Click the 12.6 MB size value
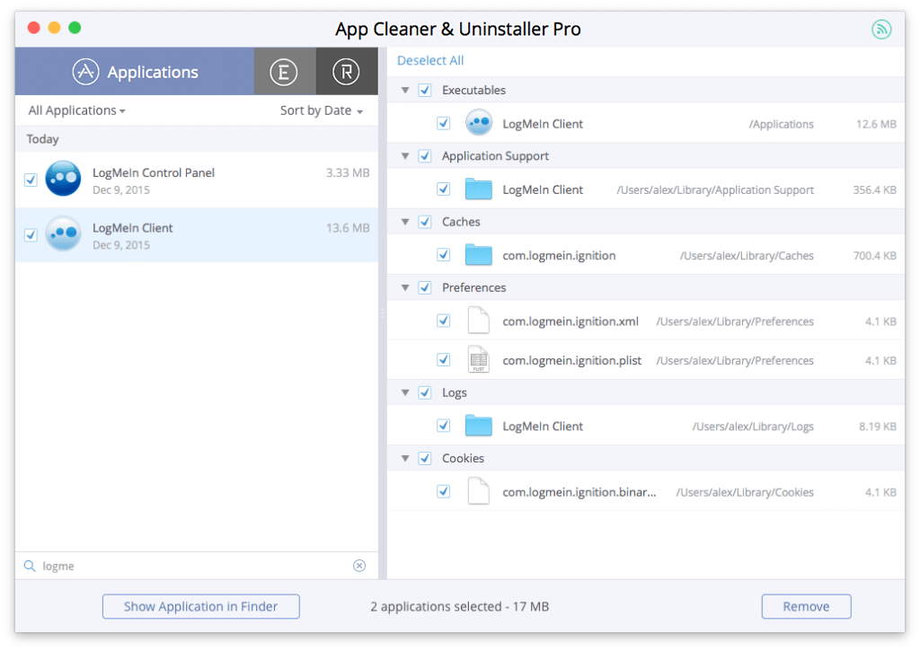This screenshot has width=920, height=651. click(876, 124)
